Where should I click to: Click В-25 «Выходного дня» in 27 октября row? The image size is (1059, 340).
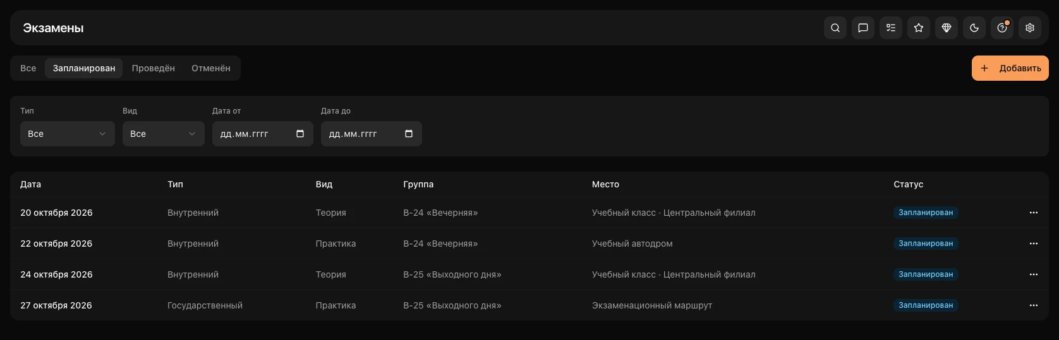[452, 305]
